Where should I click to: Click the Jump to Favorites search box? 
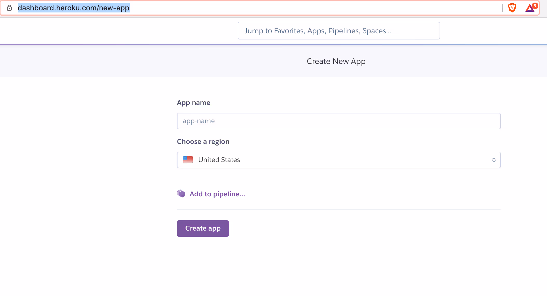338,30
